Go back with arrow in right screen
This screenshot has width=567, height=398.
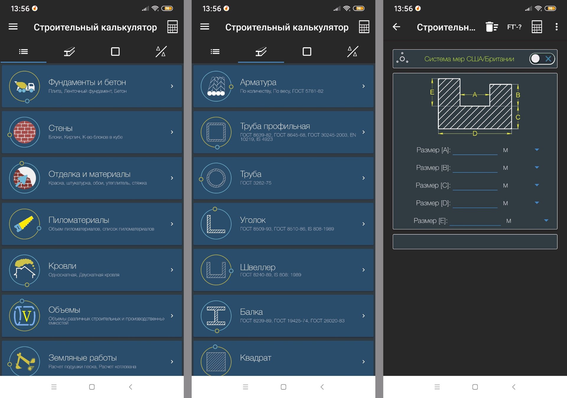[x=396, y=27]
